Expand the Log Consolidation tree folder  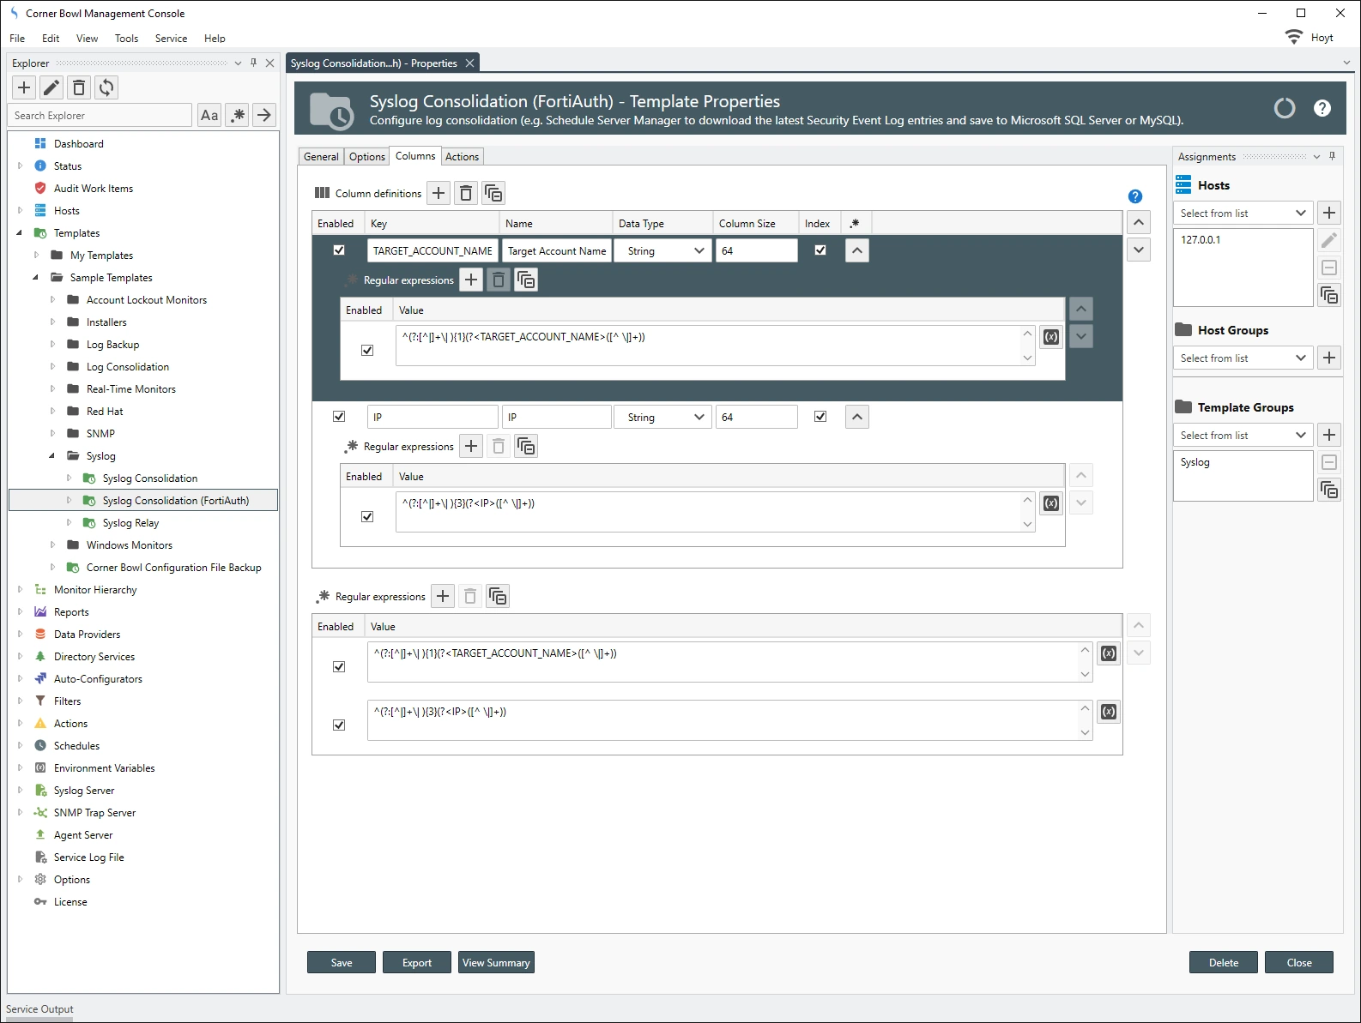52,367
